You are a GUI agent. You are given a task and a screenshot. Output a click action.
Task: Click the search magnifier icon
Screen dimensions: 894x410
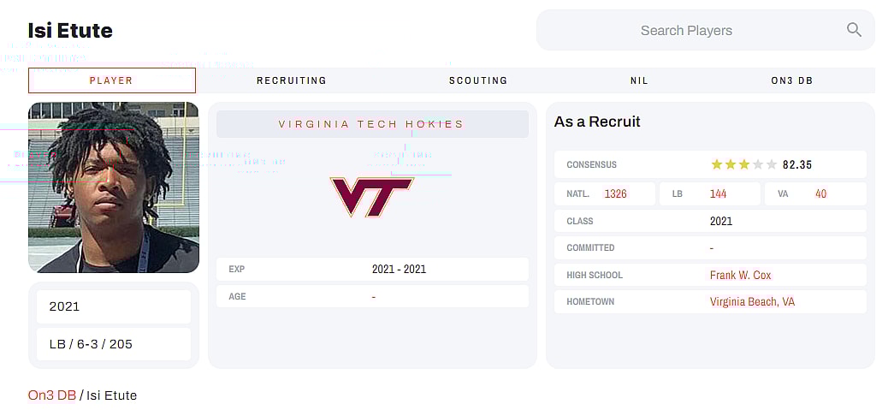click(854, 30)
